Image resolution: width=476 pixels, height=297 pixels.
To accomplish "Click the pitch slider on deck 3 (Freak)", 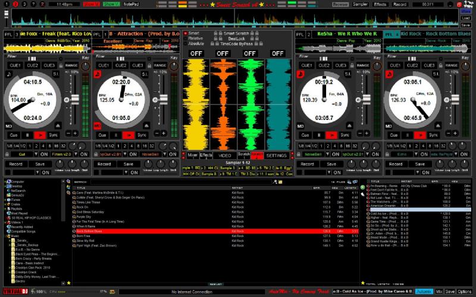I will (75, 99).
